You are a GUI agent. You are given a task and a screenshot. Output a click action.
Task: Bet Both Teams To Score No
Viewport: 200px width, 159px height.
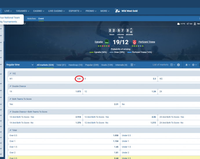click(160, 104)
